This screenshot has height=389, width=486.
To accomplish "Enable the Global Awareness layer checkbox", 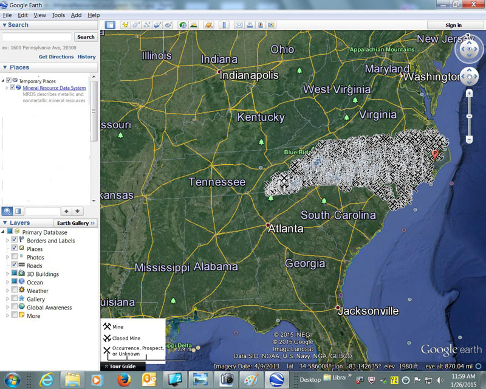I will point(14,306).
